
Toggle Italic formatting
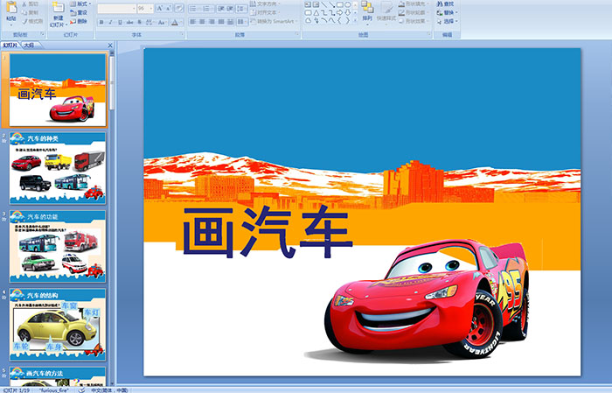(x=110, y=22)
